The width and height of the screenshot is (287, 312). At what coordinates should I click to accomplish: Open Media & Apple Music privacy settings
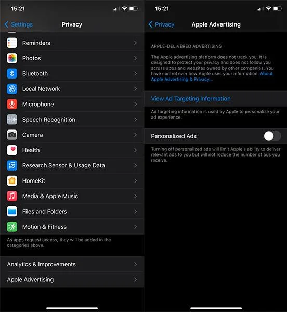coord(72,196)
